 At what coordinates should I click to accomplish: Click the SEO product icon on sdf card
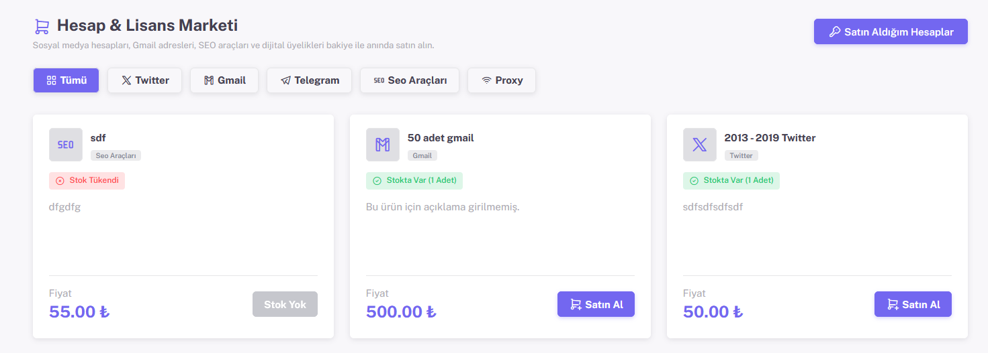click(66, 145)
